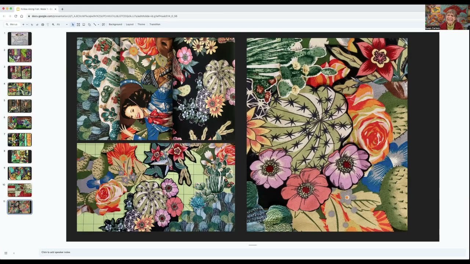Viewport: 470px width, 264px height.
Task: Collapse the filmstrip panel
Action: click(x=14, y=253)
